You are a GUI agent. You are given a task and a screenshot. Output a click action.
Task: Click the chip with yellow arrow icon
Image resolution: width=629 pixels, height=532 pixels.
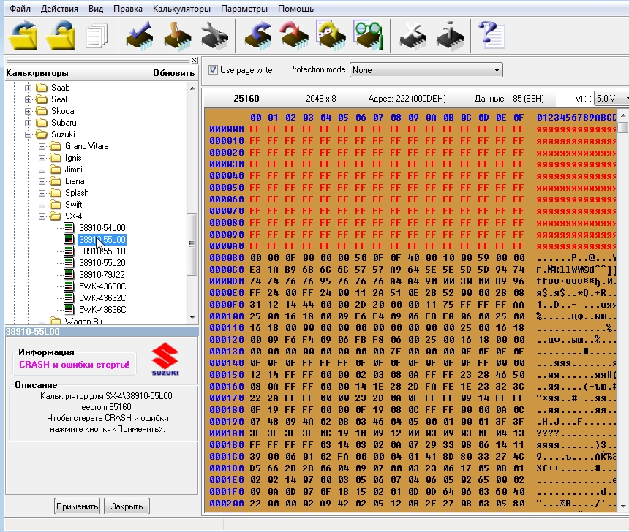tap(331, 36)
